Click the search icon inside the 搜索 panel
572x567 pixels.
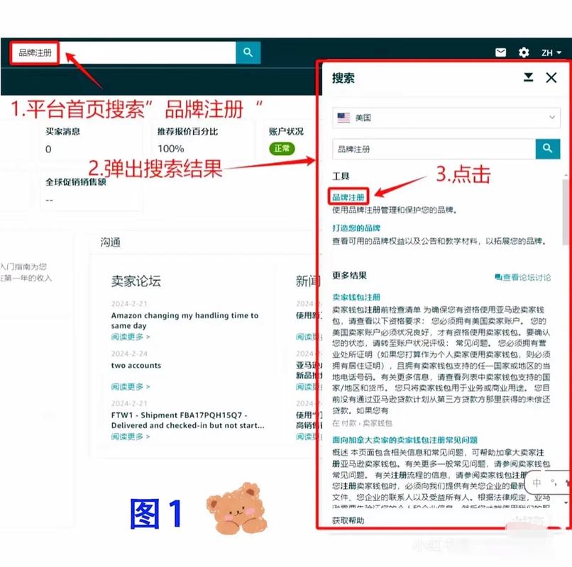click(x=546, y=149)
